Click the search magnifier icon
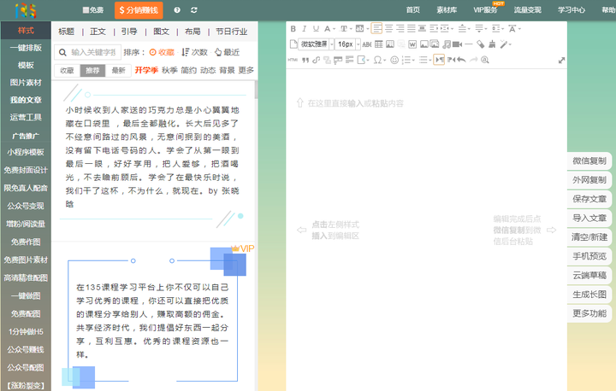The image size is (616, 391). (x=62, y=52)
